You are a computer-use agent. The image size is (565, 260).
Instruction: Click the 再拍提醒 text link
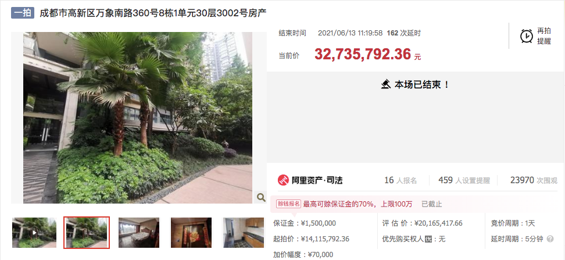tap(544, 36)
